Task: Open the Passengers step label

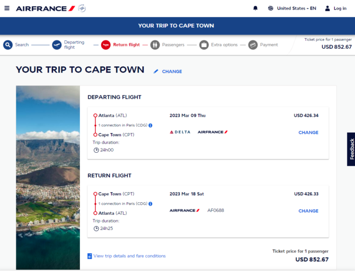Action: coord(173,45)
